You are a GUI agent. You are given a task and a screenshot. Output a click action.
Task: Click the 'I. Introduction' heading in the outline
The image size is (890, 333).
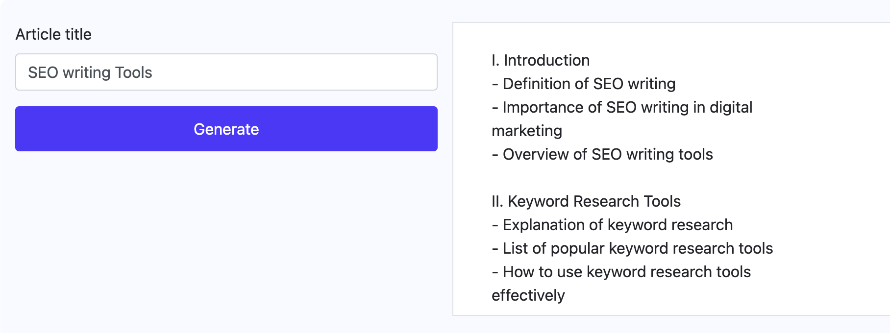point(540,60)
